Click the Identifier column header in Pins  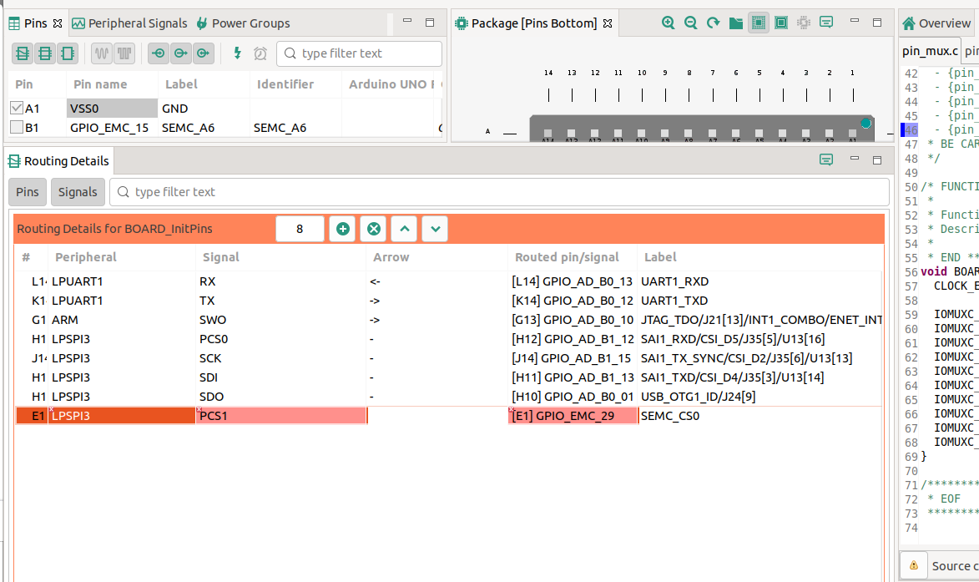[285, 84]
